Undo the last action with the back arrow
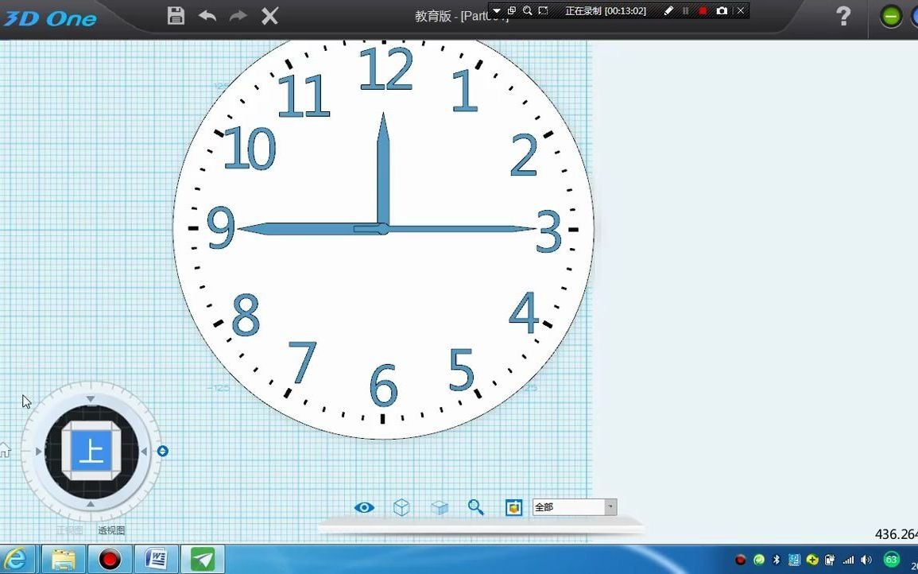This screenshot has width=918, height=574. point(207,15)
